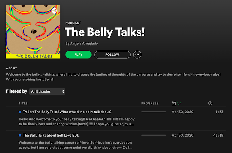Click the 1:33 trailer duration
Viewport: 232px width, 153px height.
pyautogui.click(x=220, y=112)
